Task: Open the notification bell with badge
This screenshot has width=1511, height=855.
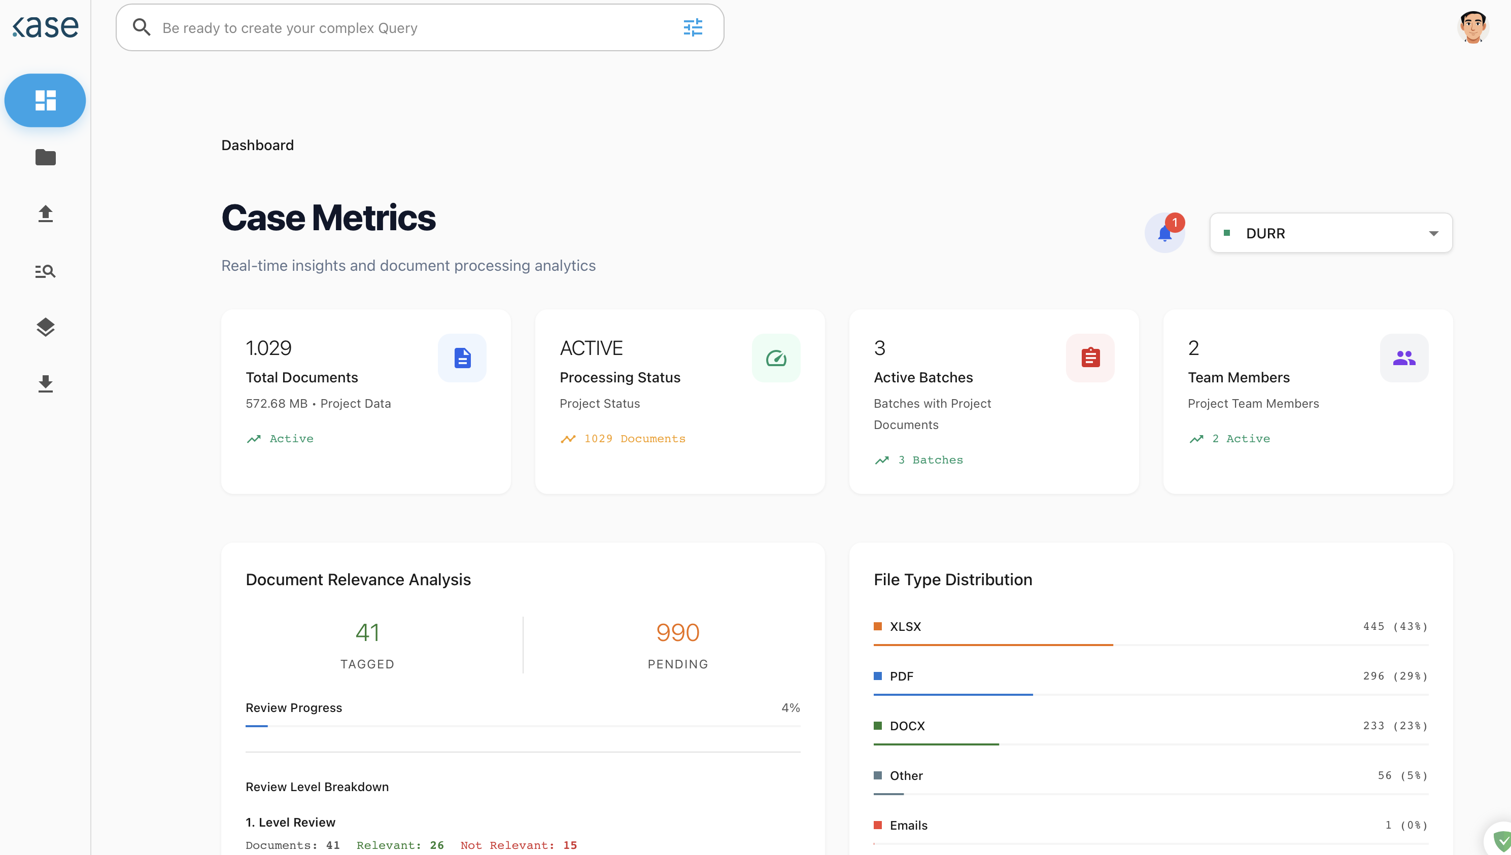Action: pos(1164,233)
